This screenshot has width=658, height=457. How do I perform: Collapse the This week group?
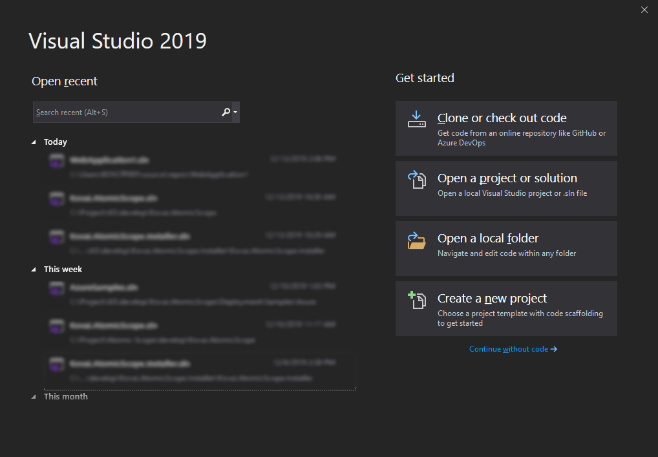(34, 270)
